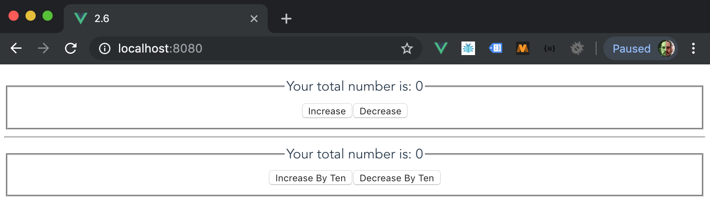Open the Paused profile menu

pos(641,48)
